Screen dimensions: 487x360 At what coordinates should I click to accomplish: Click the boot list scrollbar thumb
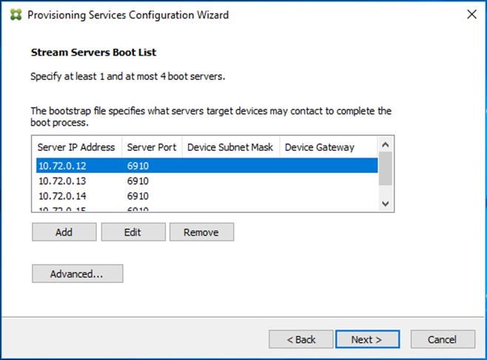tap(386, 169)
